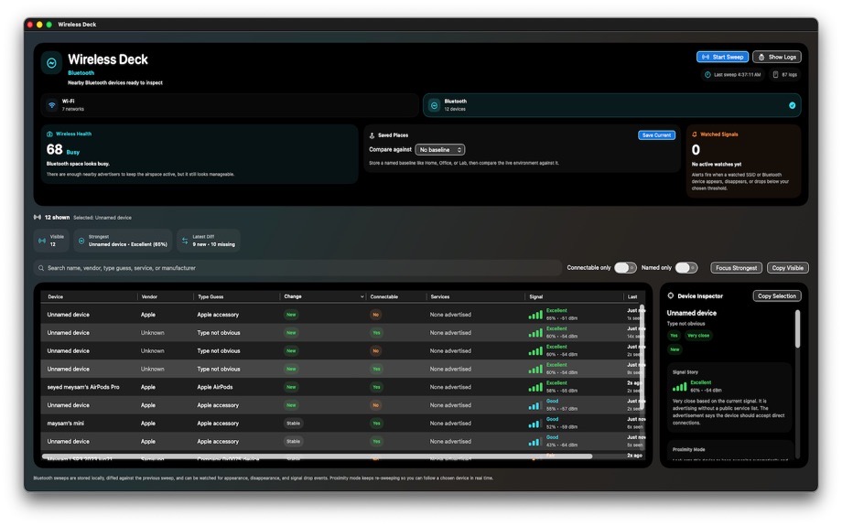
Task: Click the Wireless Health icon
Action: coord(49,134)
